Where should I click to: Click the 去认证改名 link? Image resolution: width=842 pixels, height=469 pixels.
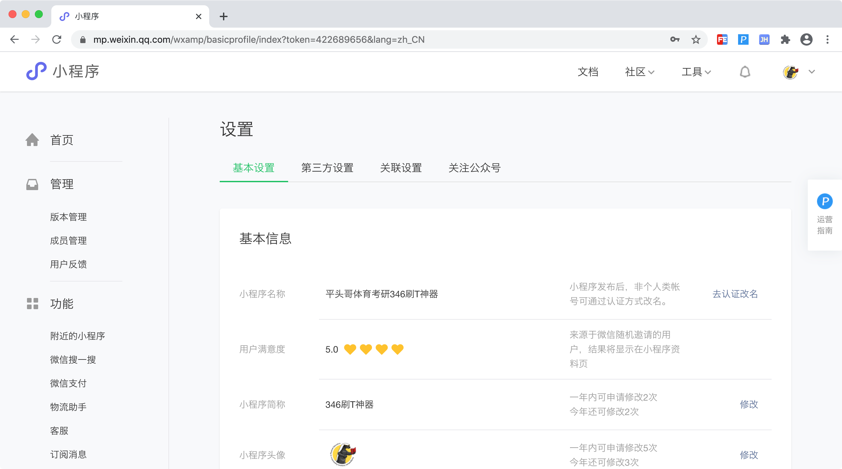pos(735,294)
